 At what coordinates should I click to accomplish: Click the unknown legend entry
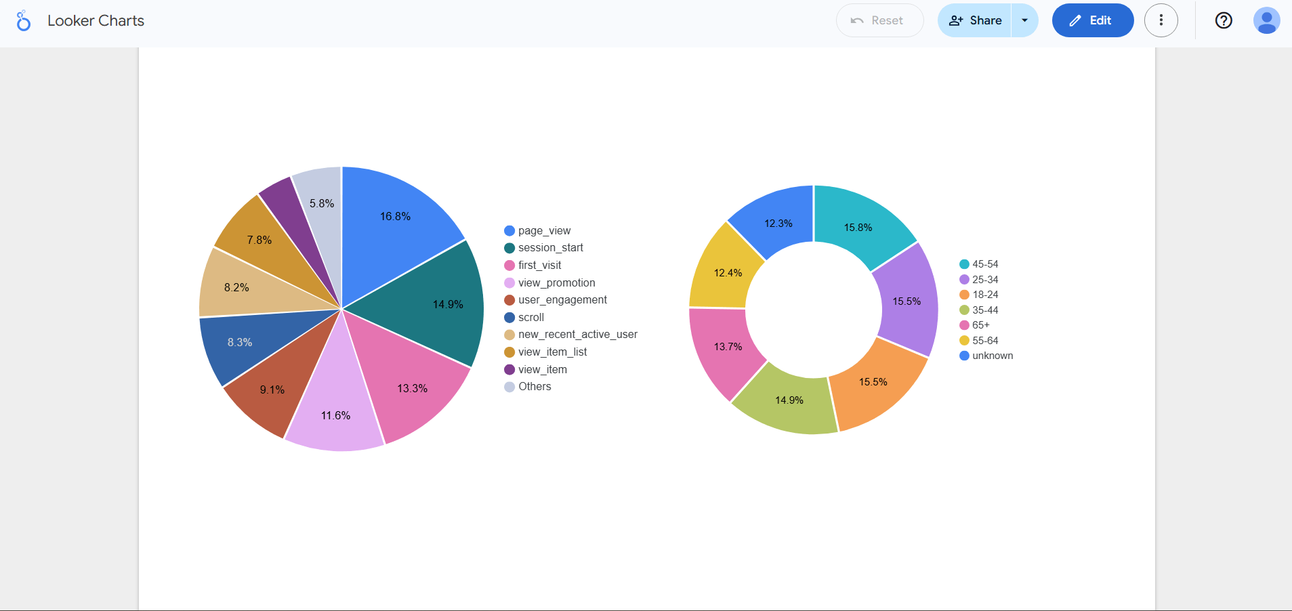click(x=986, y=356)
